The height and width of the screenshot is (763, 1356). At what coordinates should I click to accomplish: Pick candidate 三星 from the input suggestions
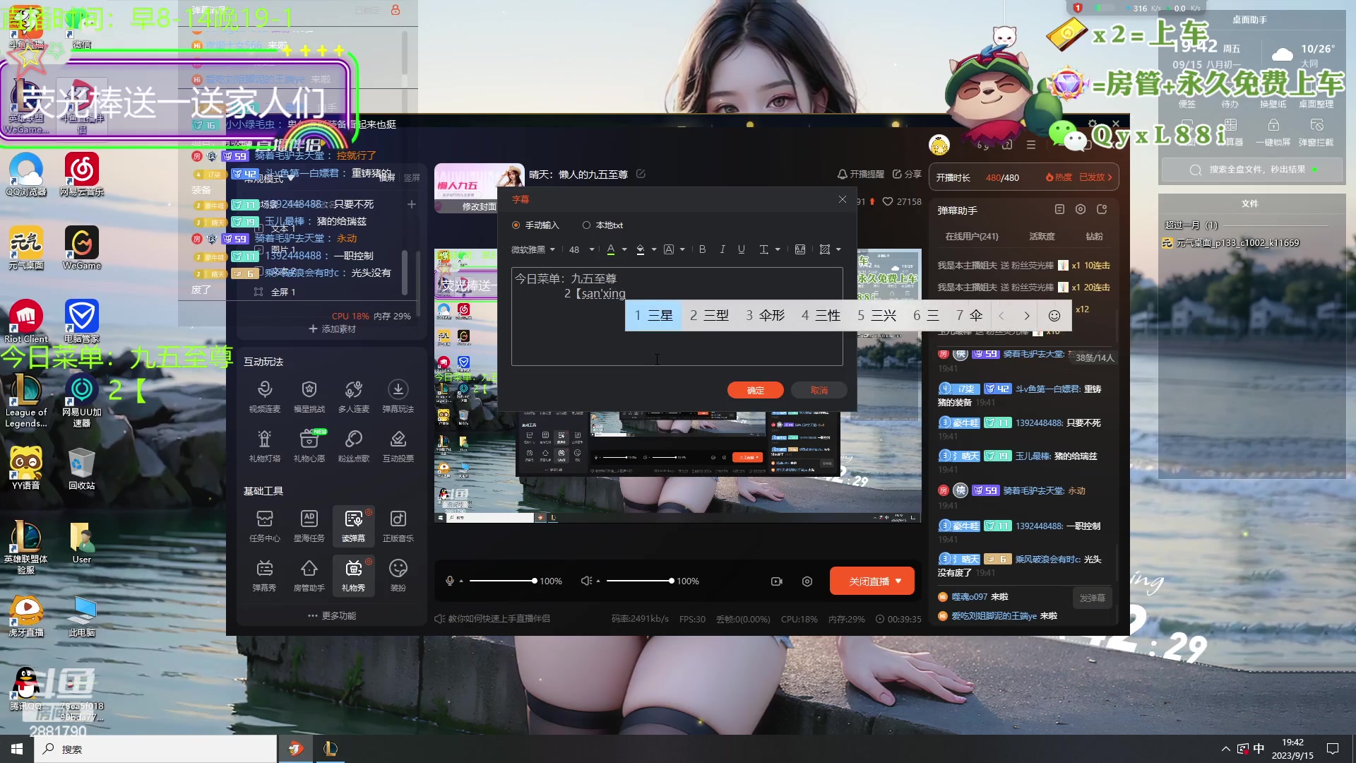click(x=653, y=315)
